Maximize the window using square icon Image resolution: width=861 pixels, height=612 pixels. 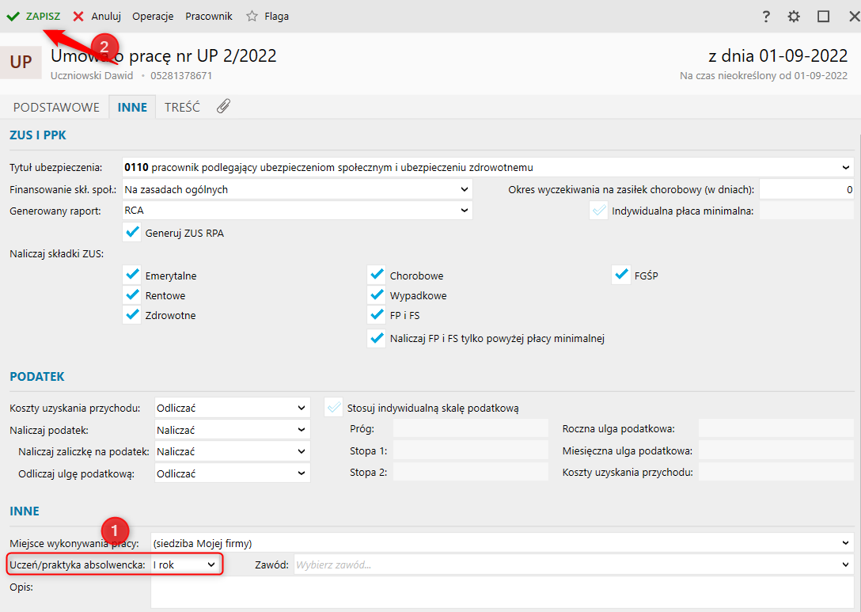click(x=824, y=17)
